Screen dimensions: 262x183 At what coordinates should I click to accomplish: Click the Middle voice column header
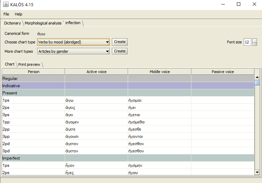click(159, 72)
